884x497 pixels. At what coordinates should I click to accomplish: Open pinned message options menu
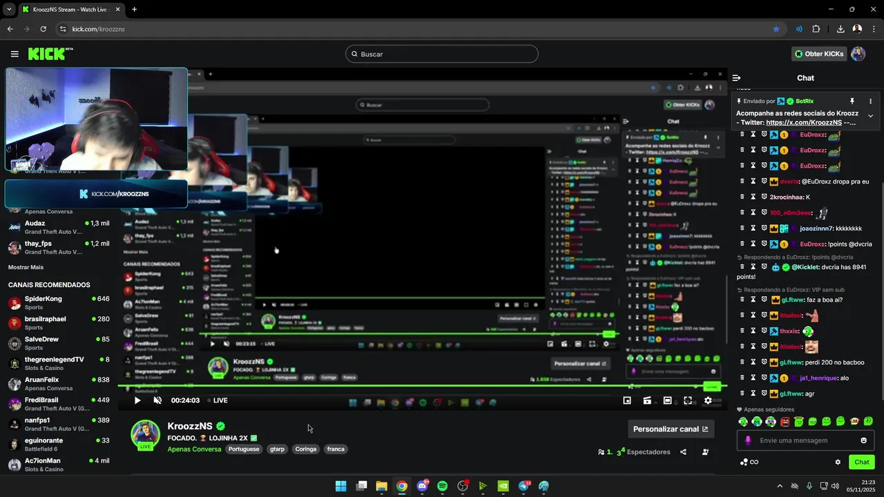(x=870, y=101)
